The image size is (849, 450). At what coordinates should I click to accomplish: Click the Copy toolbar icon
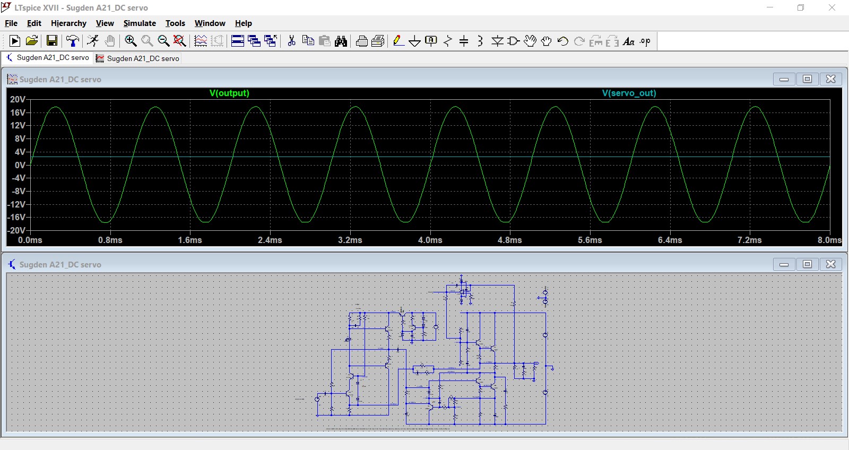click(x=308, y=41)
